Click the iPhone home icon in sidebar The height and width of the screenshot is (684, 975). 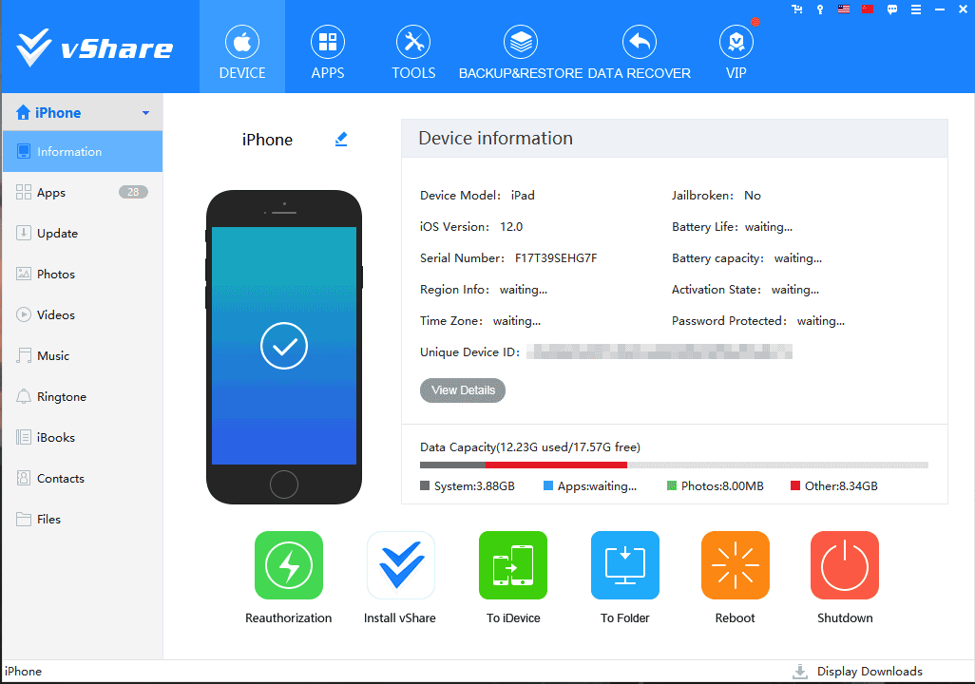tap(23, 112)
